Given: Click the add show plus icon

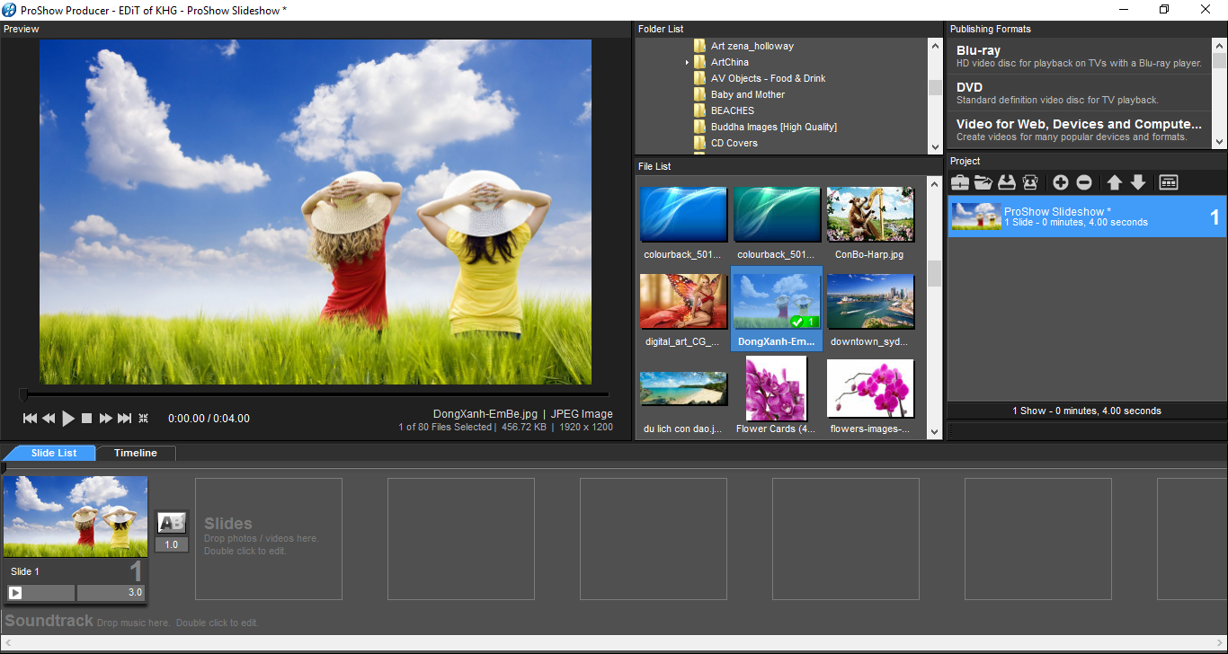Looking at the screenshot, I should pyautogui.click(x=1061, y=182).
